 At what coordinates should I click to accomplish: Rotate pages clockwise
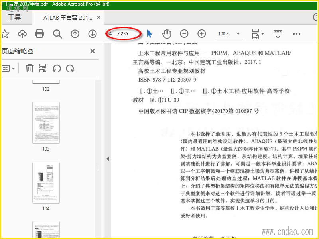(70, 68)
